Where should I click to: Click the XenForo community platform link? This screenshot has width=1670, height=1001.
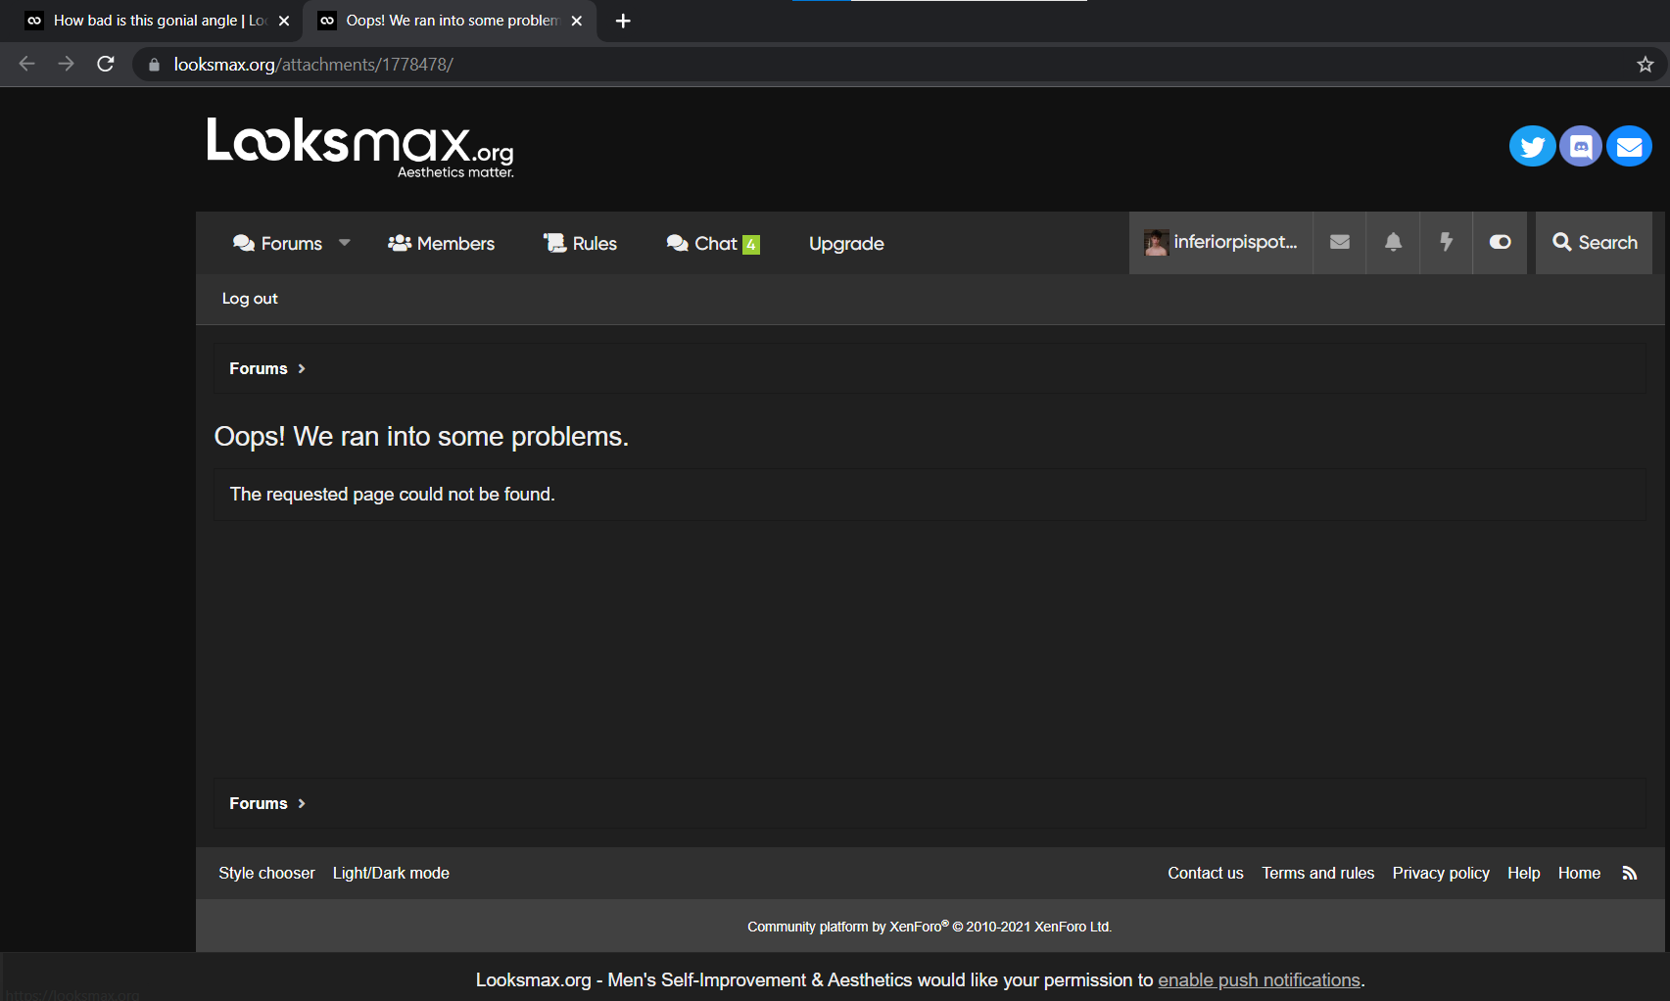930,927
